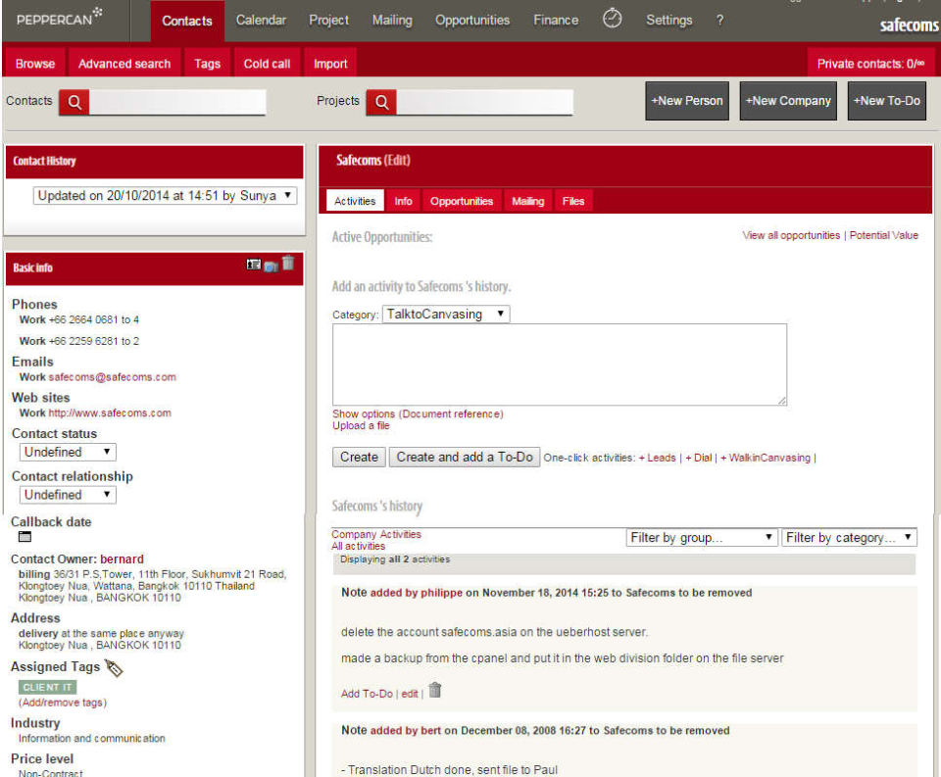
Task: Switch to the Safecoms Opportunities tab
Action: tap(462, 201)
